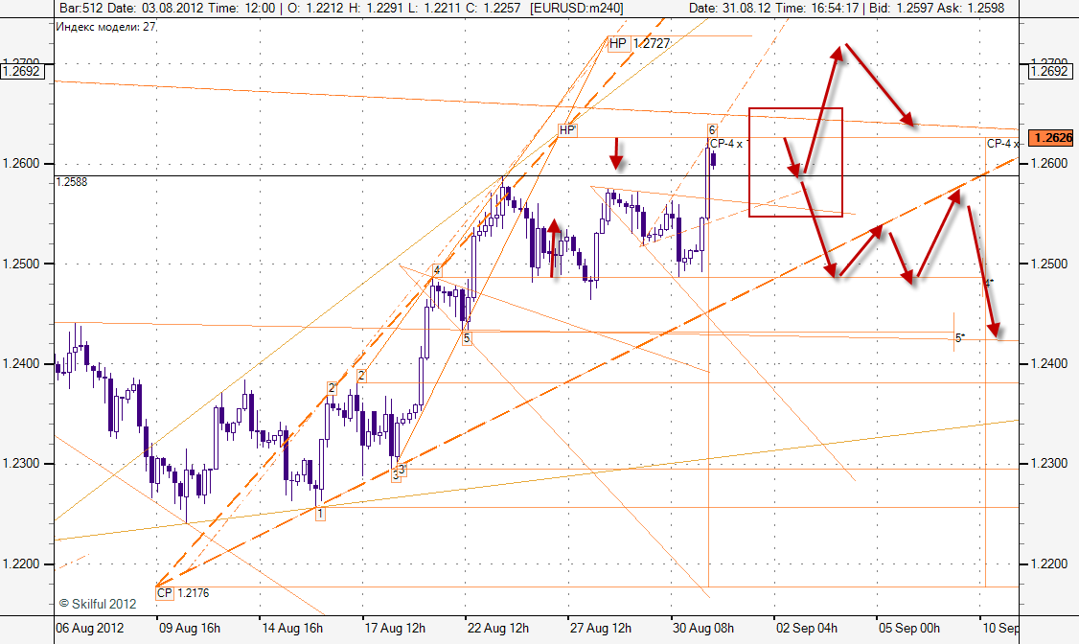1079x644 pixels.
Task: Select the red rectangle target zone
Action: 795,162
